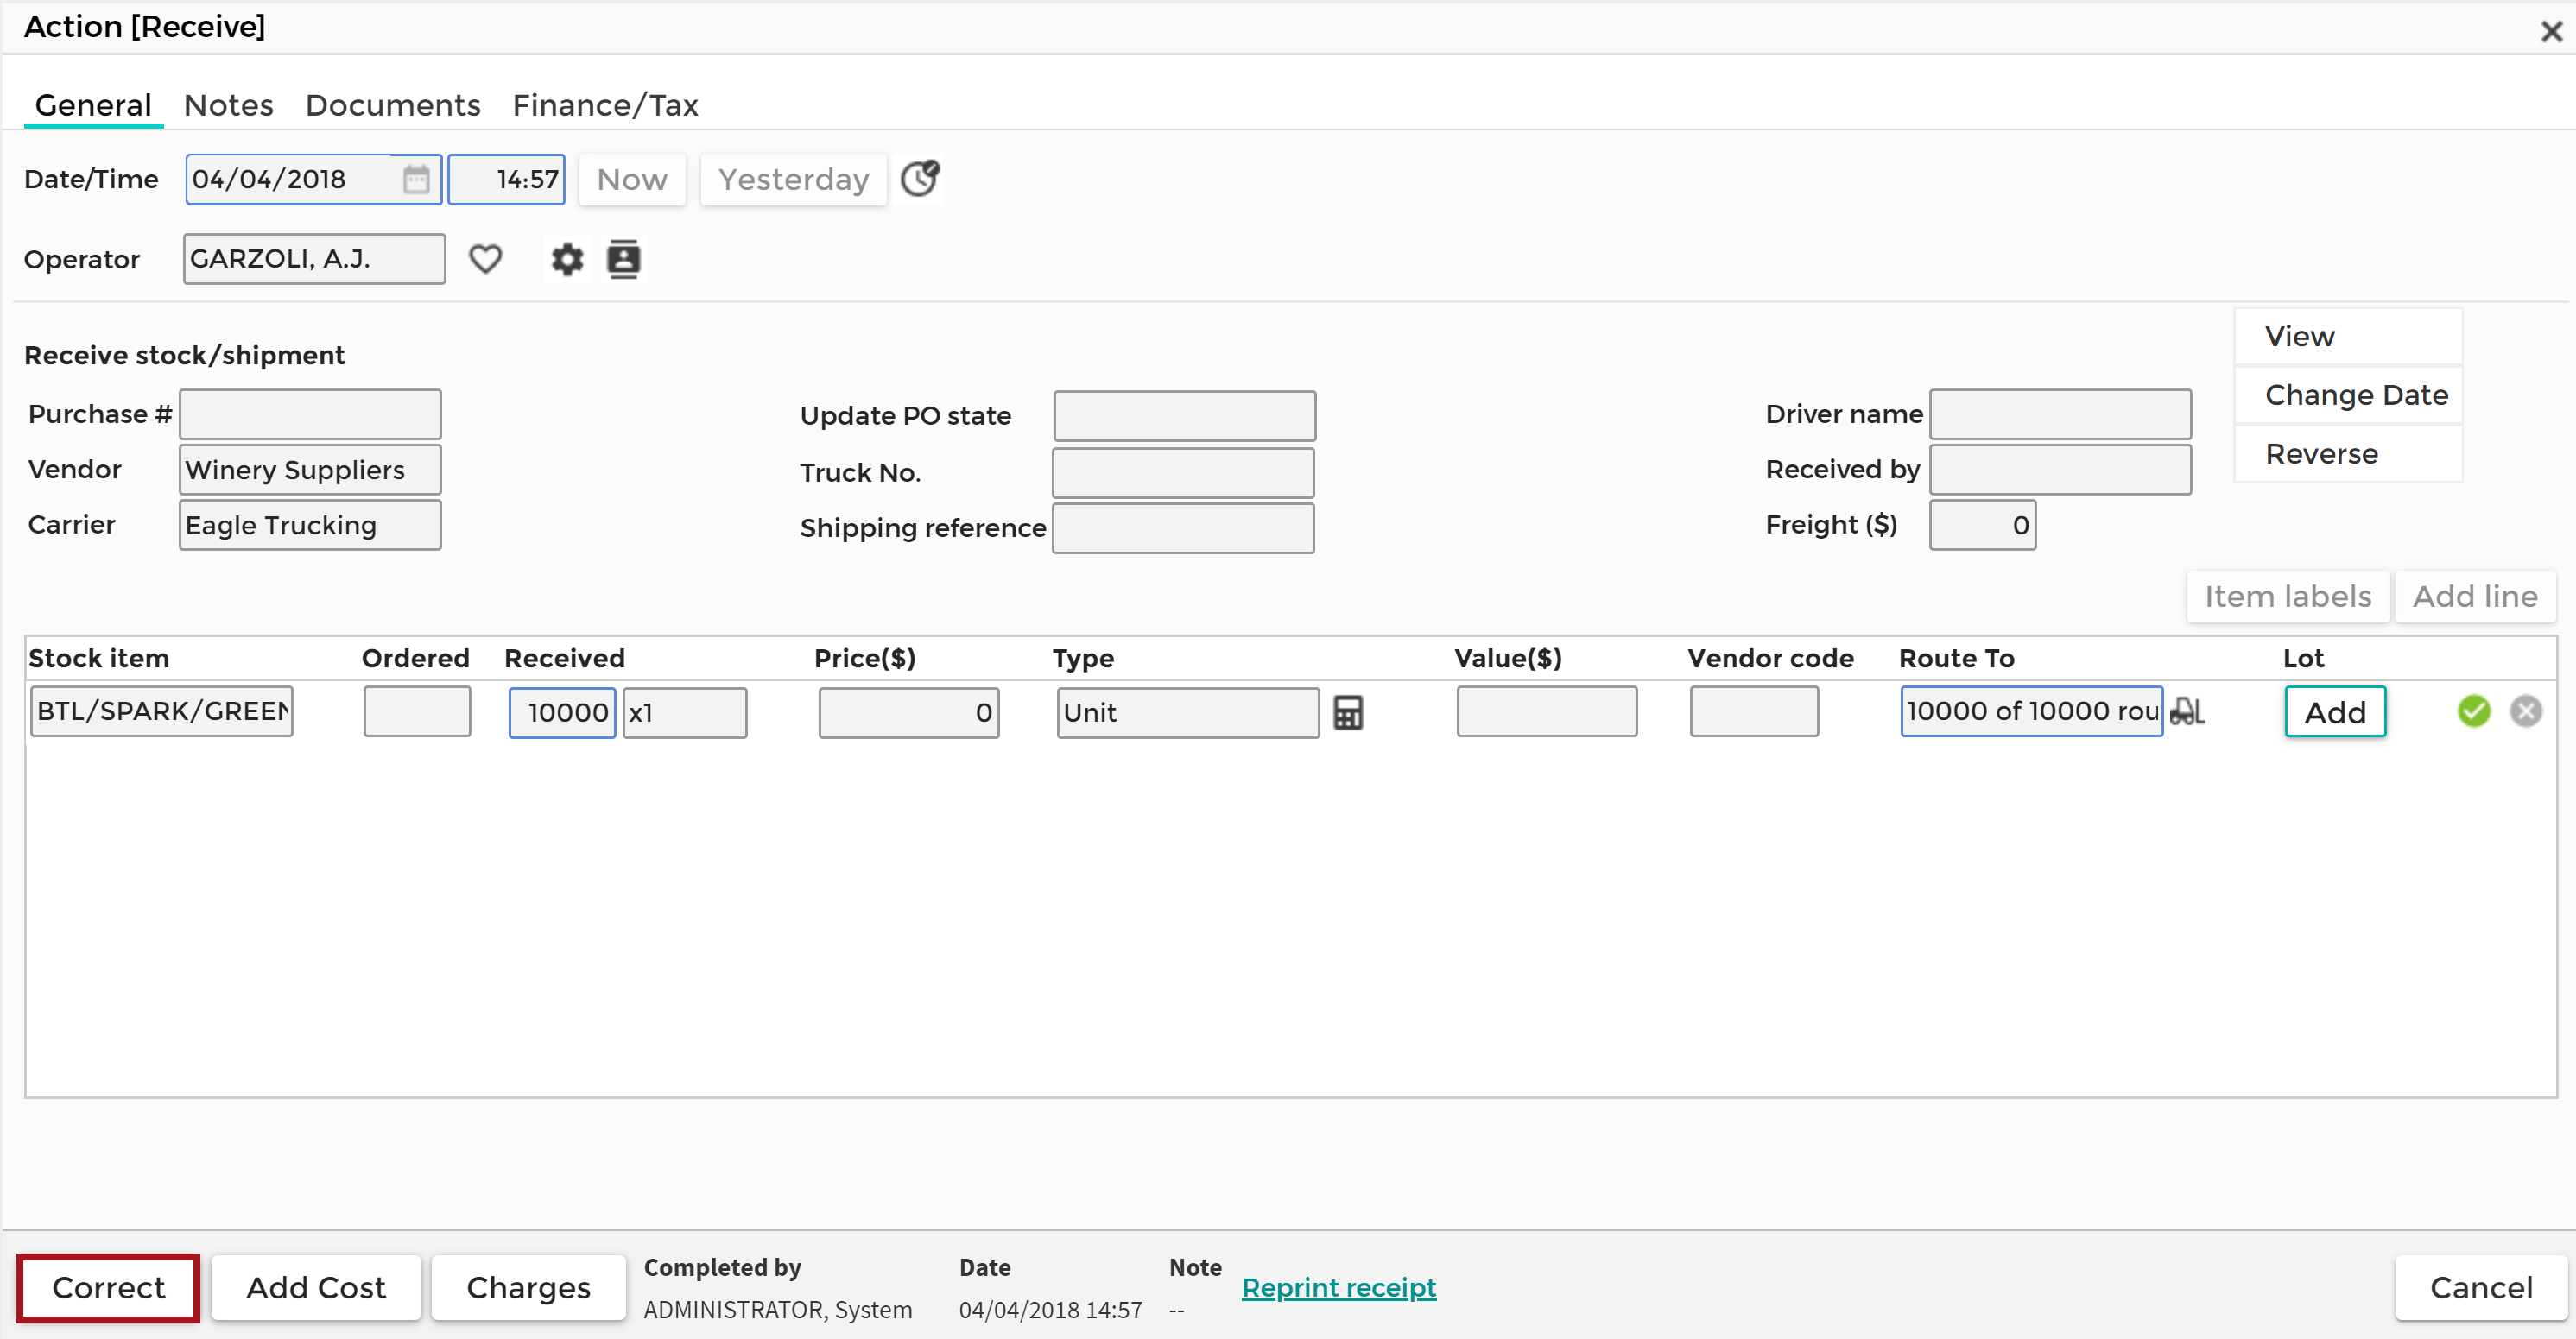Screen dimensions: 2576x1339
Task: Click the Add Cost button
Action: point(316,1287)
